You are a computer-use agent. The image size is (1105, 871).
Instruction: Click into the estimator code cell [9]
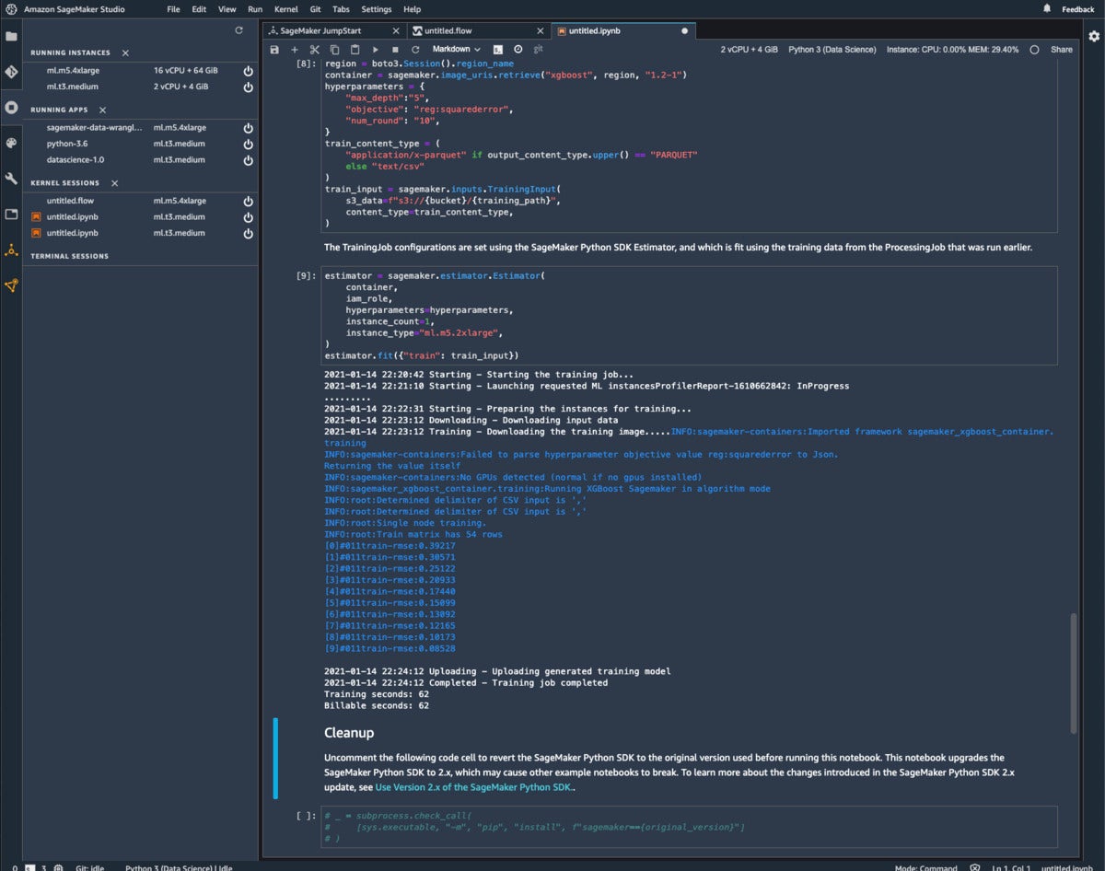click(x=689, y=316)
